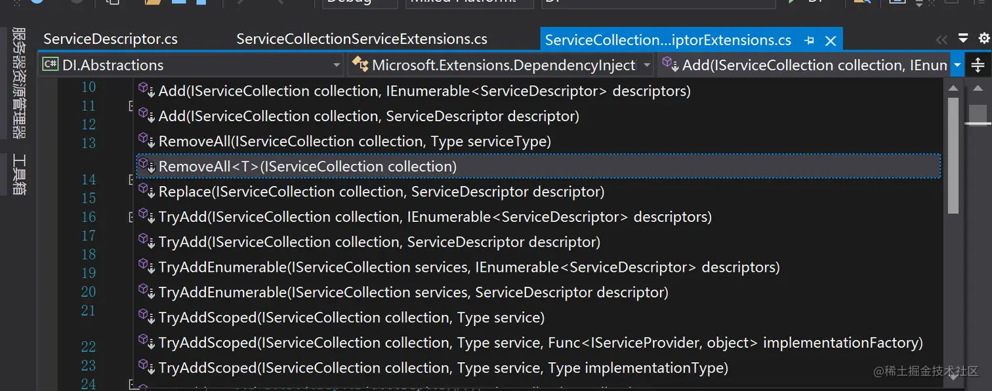Select RemoveAll with Type serviceType

pyautogui.click(x=538, y=141)
